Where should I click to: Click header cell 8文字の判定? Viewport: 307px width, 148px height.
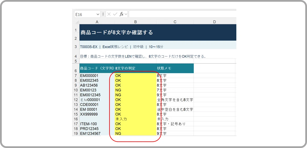coord(135,68)
